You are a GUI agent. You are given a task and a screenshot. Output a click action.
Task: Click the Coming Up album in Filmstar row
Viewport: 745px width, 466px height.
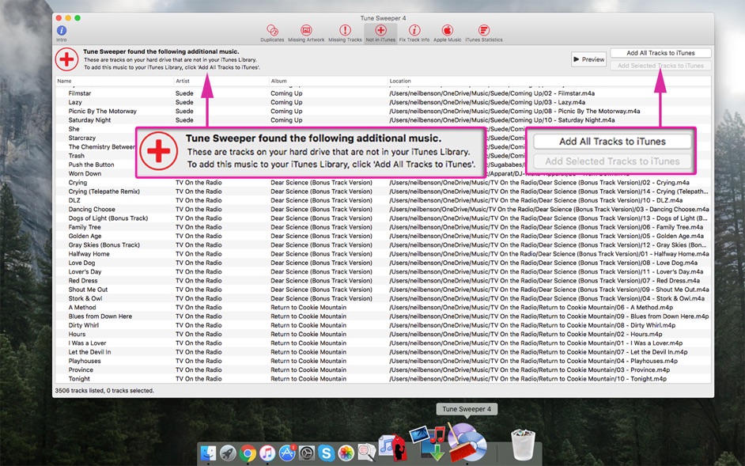(286, 93)
